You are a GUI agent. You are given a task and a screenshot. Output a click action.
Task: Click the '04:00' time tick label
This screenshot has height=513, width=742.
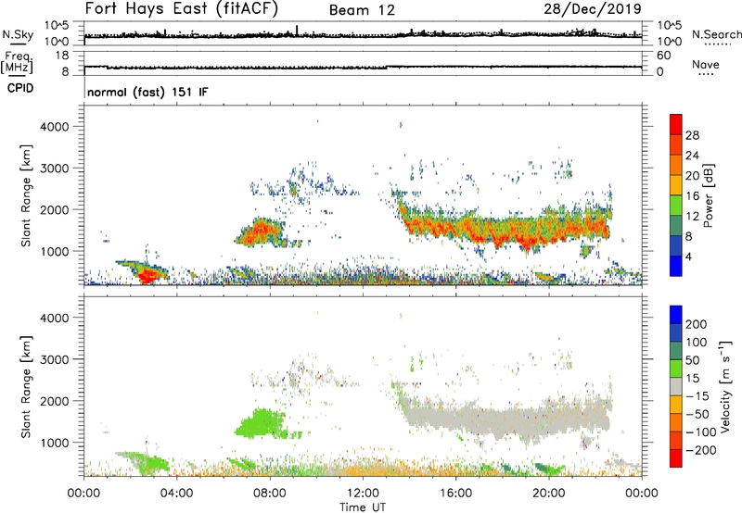click(x=176, y=494)
